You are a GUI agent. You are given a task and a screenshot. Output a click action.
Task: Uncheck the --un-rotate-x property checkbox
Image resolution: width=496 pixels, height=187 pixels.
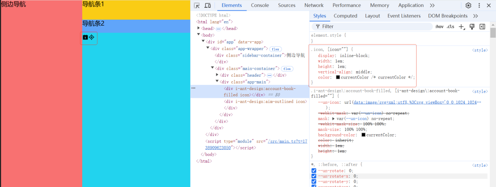[x=314, y=176]
